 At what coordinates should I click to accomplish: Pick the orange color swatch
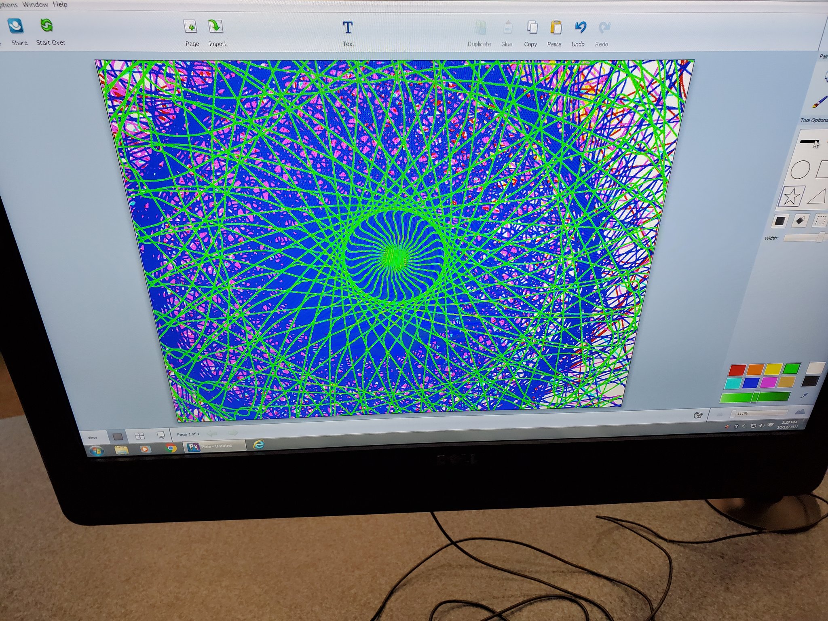755,369
